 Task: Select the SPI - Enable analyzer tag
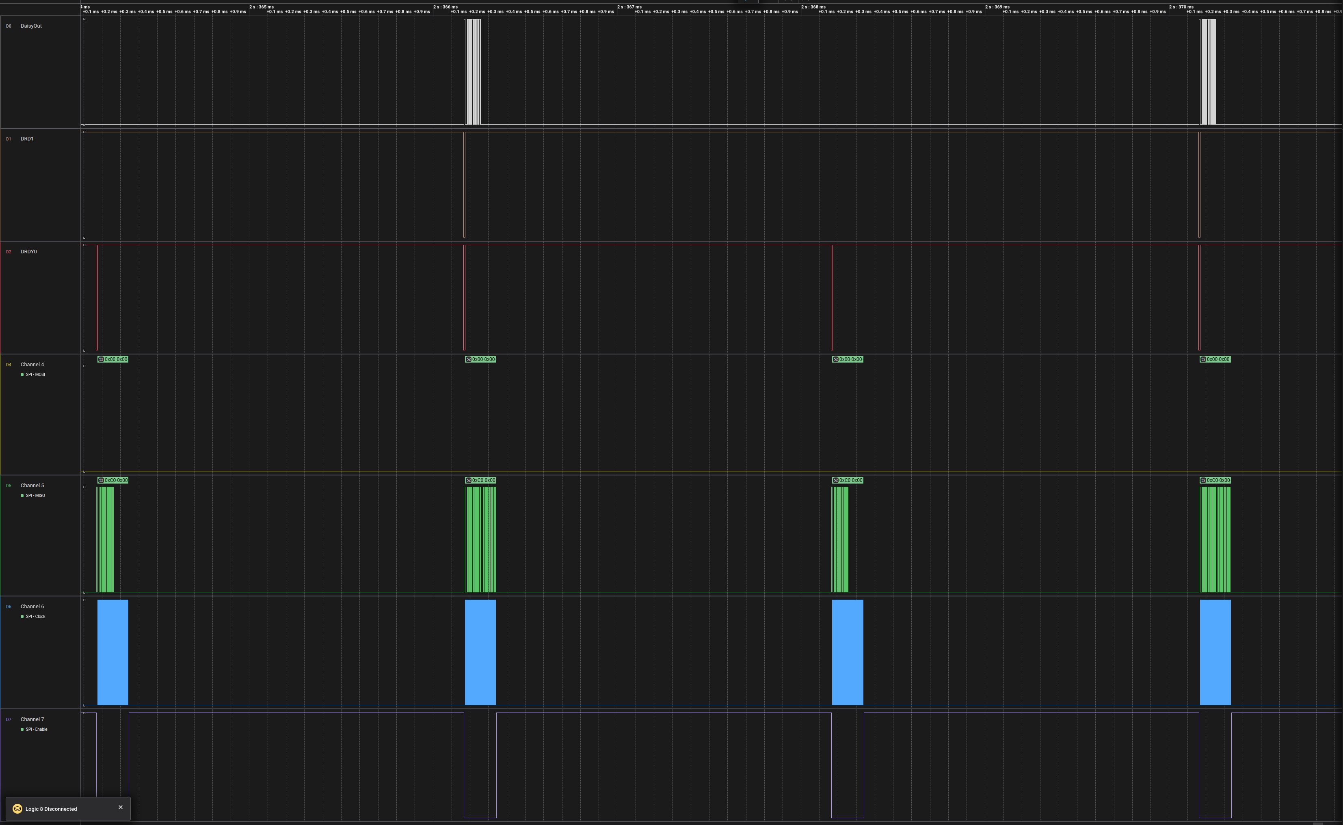(37, 730)
